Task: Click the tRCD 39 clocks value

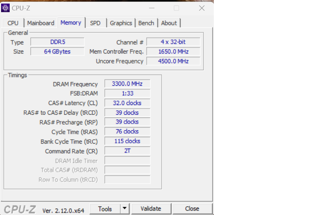Action: click(127, 112)
